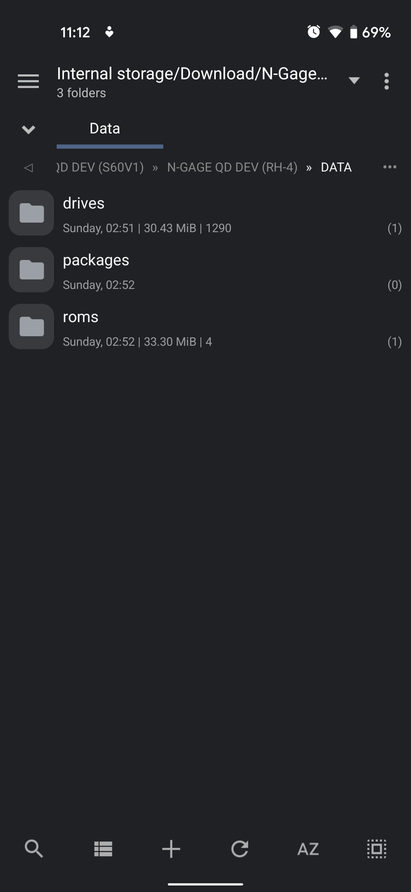Open the drives folder icon
Viewport: 411px width, 892px height.
click(x=31, y=213)
